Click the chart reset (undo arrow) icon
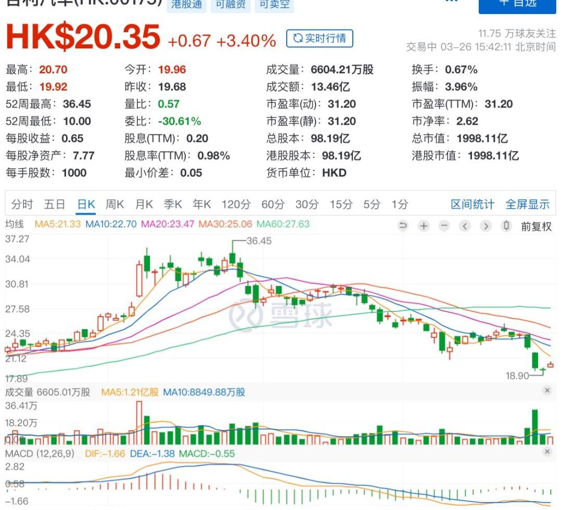The width and height of the screenshot is (562, 510). click(x=403, y=226)
